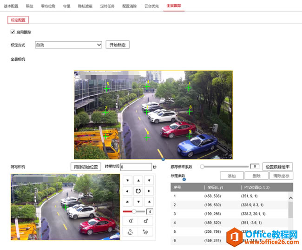Click the 3D positioning icon
This screenshot has width=302, height=250.
tap(131, 232)
